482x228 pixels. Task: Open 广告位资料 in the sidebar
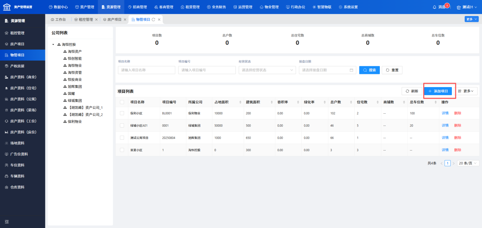point(22,154)
